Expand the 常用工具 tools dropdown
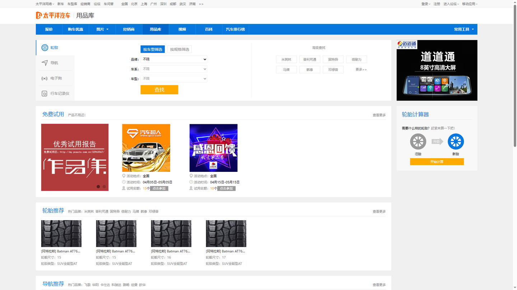 (x=464, y=29)
